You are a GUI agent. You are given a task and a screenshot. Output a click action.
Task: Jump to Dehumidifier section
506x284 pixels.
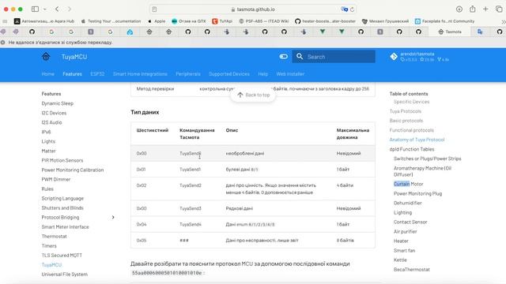click(408, 203)
